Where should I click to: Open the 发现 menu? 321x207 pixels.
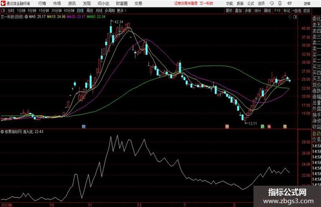click(x=87, y=3)
